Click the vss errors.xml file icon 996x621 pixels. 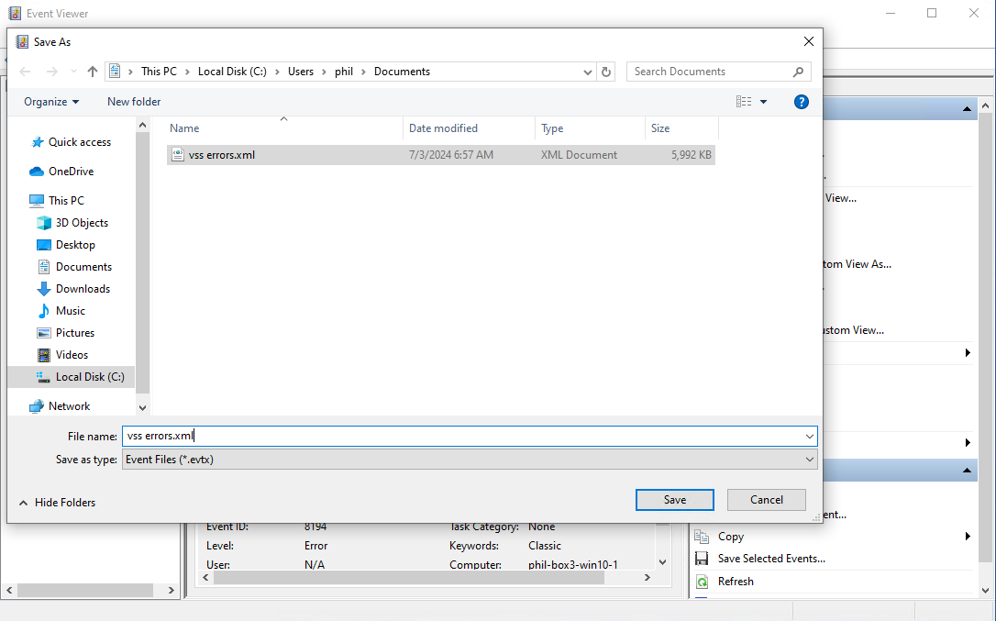click(x=178, y=155)
